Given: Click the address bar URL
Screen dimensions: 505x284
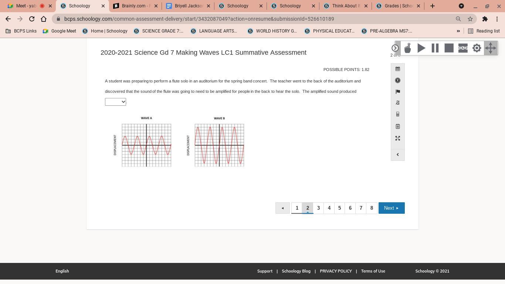Looking at the screenshot, I should pyautogui.click(x=199, y=19).
